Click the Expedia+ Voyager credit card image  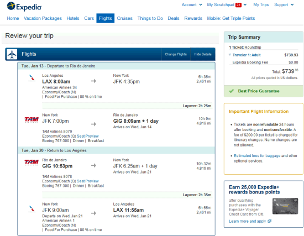(285, 206)
